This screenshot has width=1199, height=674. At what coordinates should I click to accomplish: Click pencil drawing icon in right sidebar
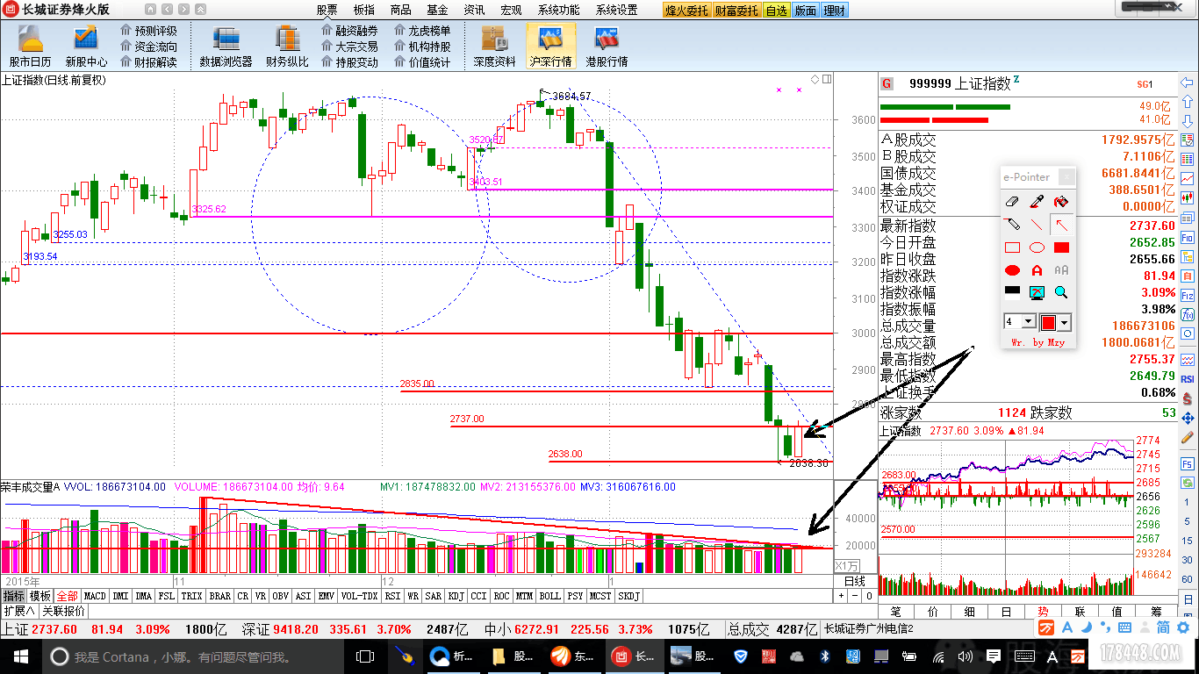point(1187,438)
